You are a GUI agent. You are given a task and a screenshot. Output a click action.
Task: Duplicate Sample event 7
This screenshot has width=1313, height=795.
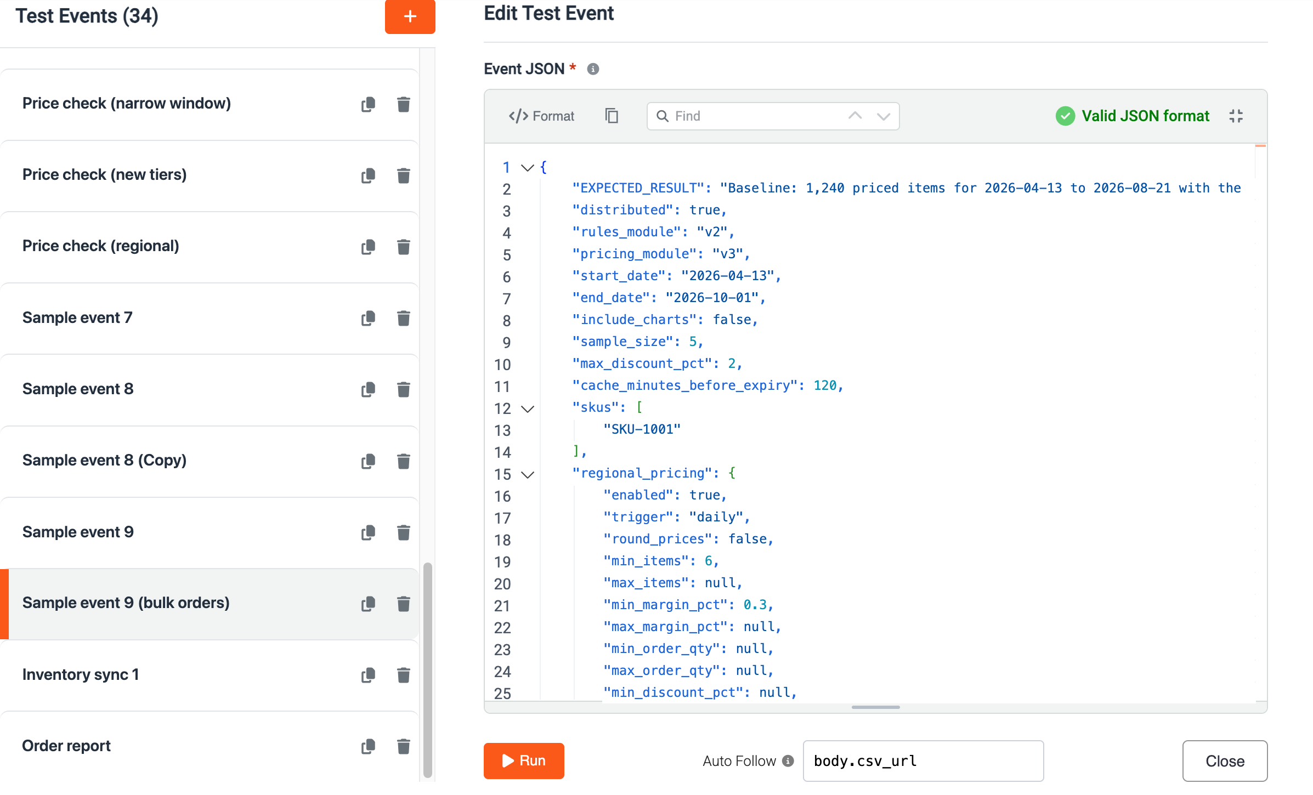tap(368, 318)
